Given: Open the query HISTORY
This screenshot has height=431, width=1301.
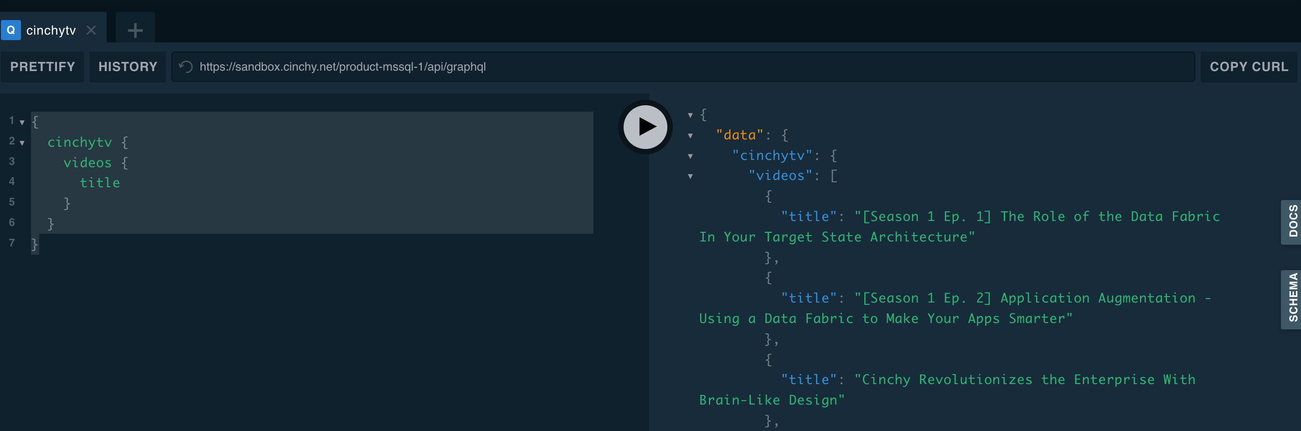Looking at the screenshot, I should coord(127,66).
